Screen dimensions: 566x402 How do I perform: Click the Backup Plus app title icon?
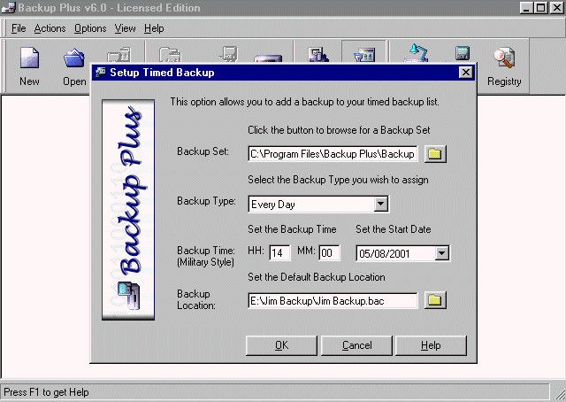click(8, 8)
